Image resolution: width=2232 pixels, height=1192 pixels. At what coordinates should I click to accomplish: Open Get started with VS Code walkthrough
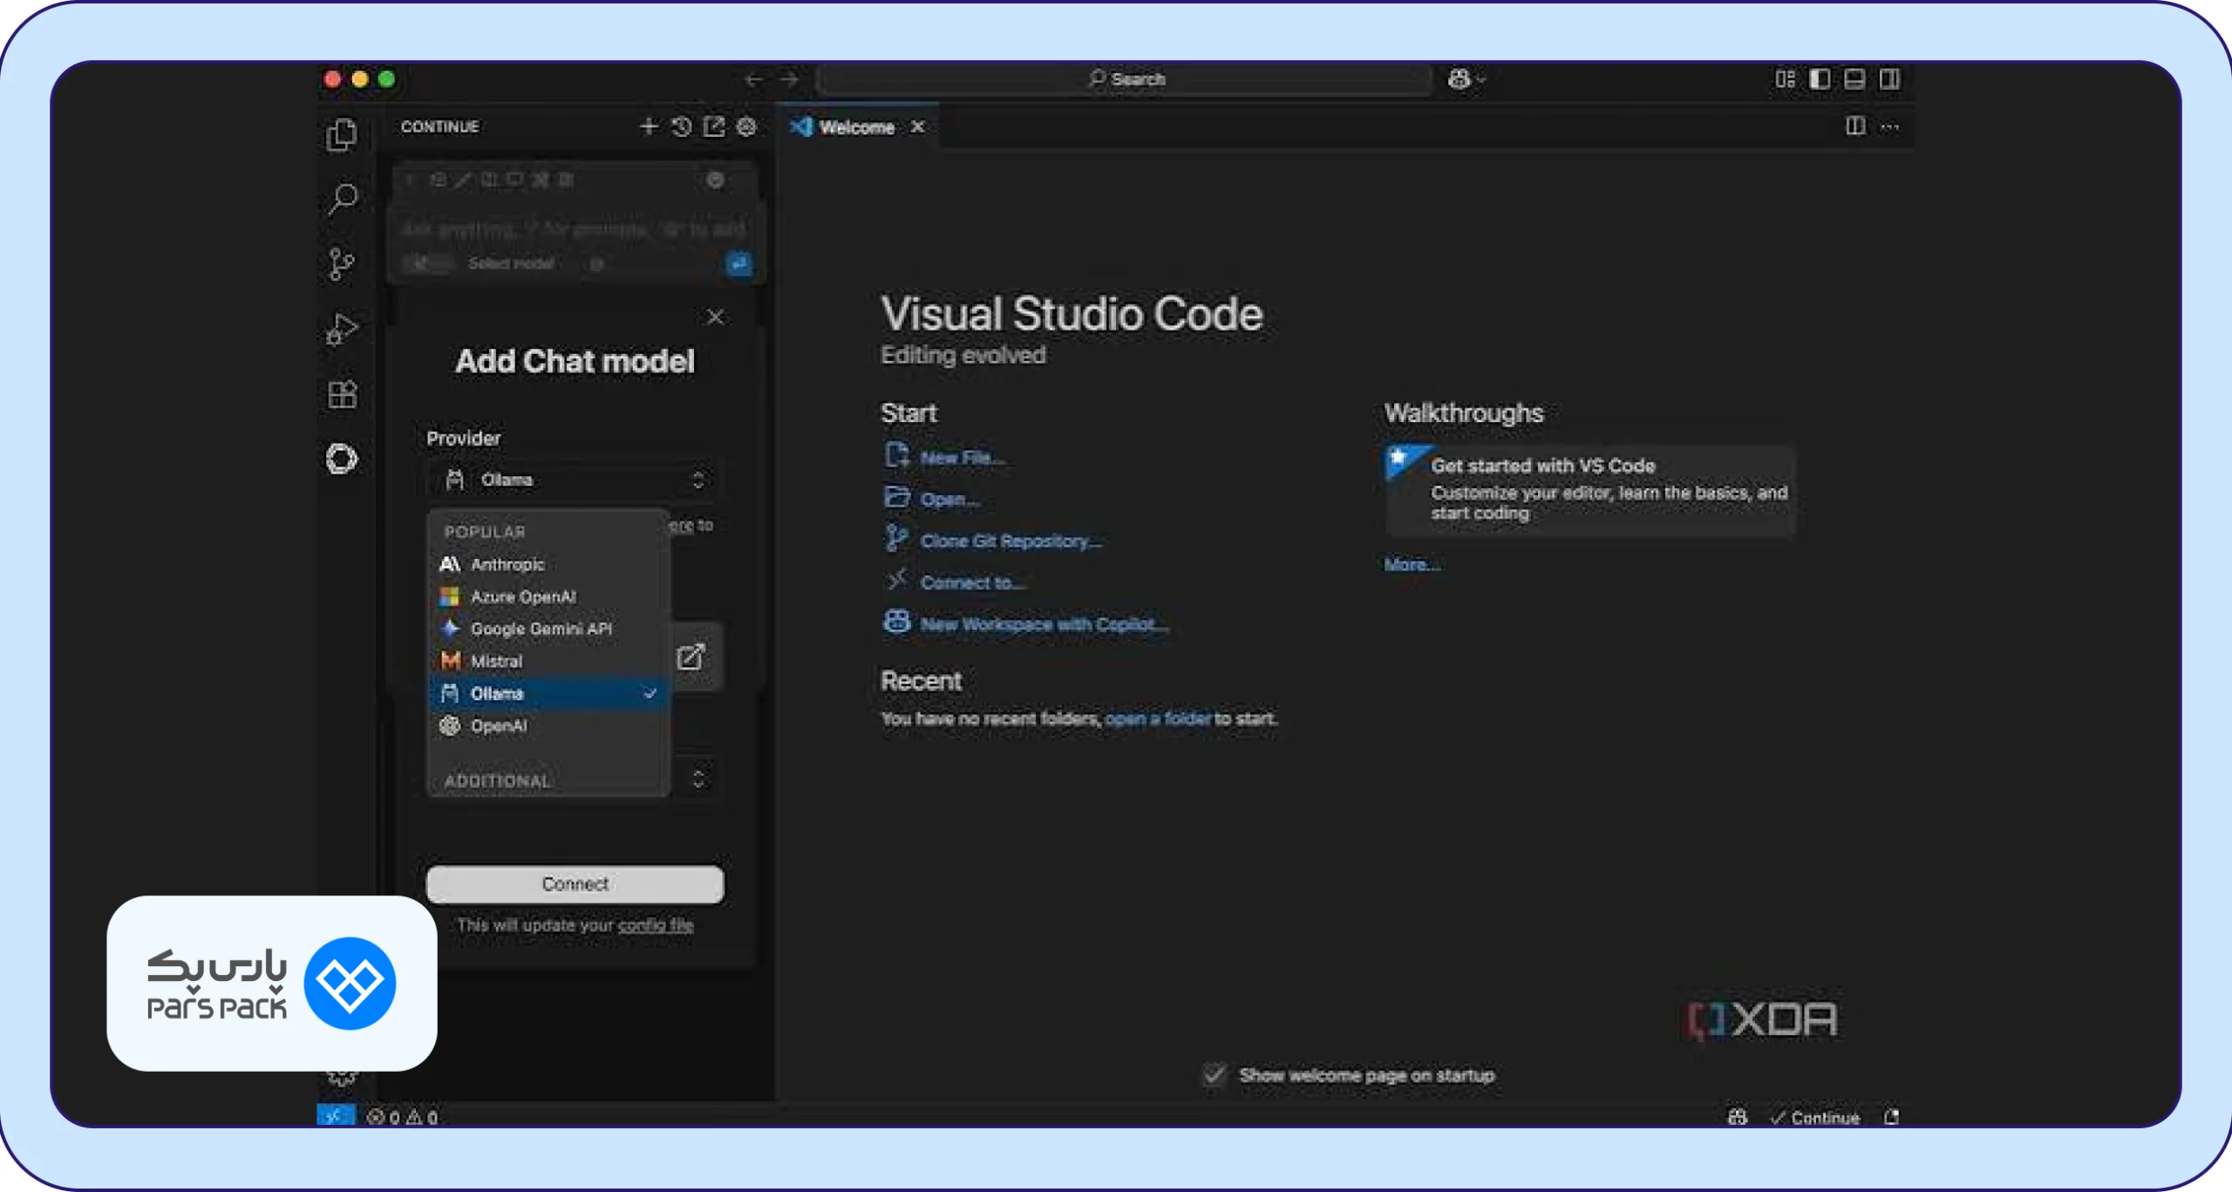pos(1590,490)
